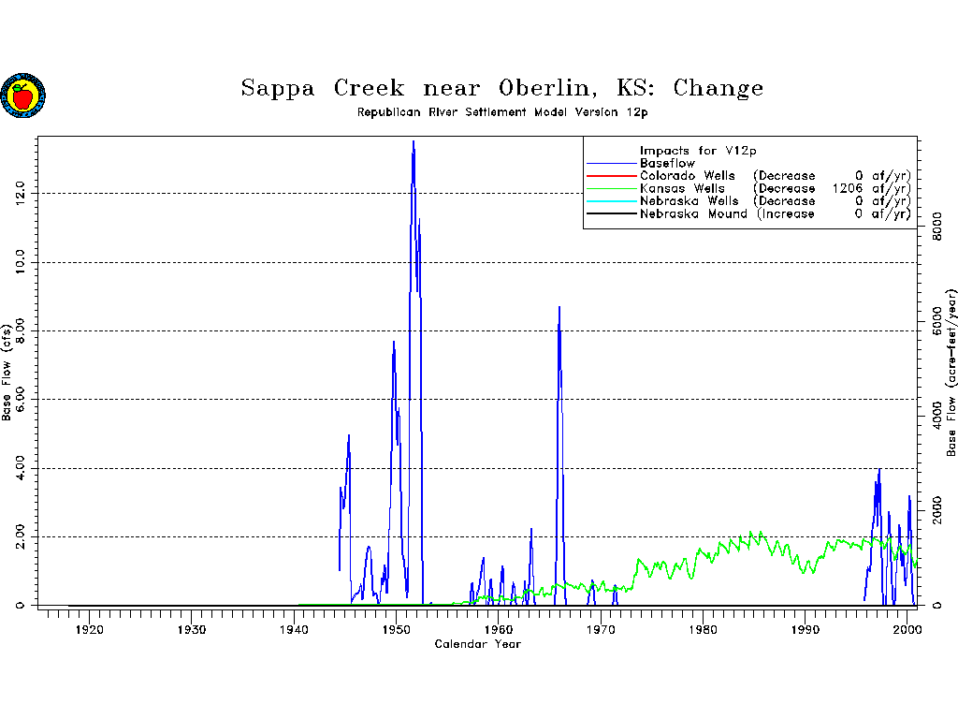Click the "Nebraska Wells" legend label
The width and height of the screenshot is (958, 719).
point(689,201)
